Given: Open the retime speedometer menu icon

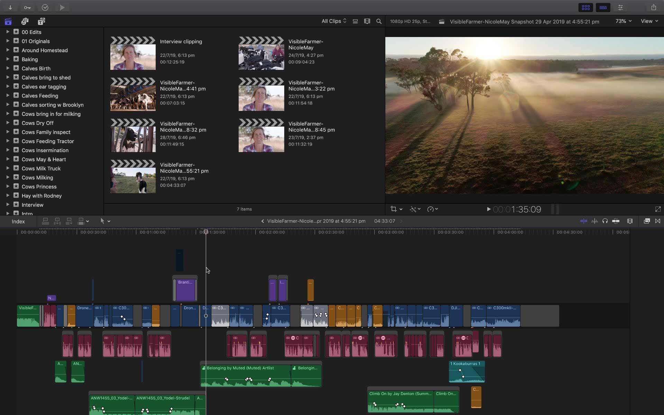Looking at the screenshot, I should (x=433, y=209).
